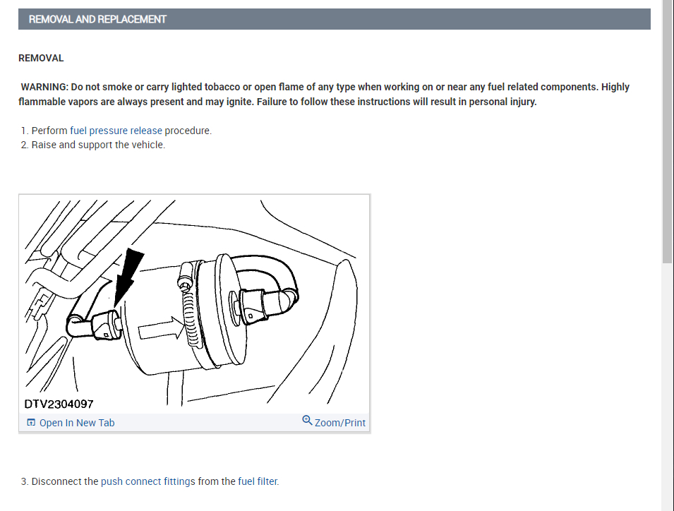Screen dimensions: 674x511
Task: Click the Open In New Tab icon
Action: 31,423
